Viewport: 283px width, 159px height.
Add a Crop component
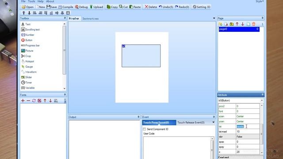tap(26, 56)
